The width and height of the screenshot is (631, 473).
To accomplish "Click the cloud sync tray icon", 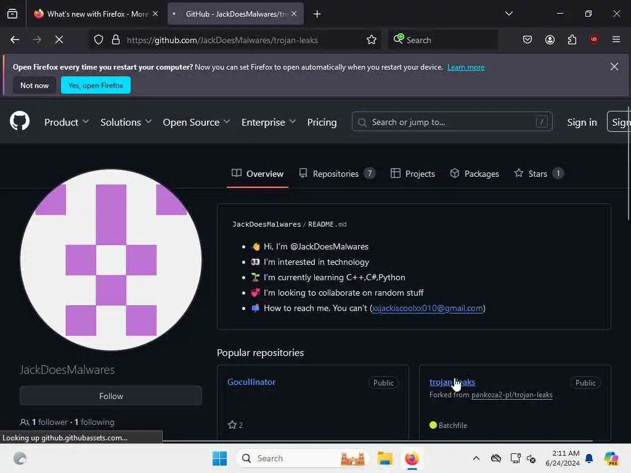I will pyautogui.click(x=496, y=458).
